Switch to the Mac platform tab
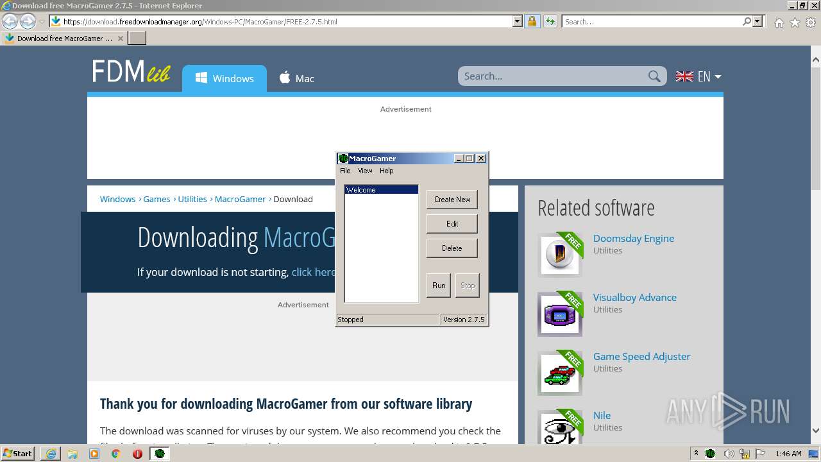Viewport: 821px width, 462px height. click(x=296, y=78)
